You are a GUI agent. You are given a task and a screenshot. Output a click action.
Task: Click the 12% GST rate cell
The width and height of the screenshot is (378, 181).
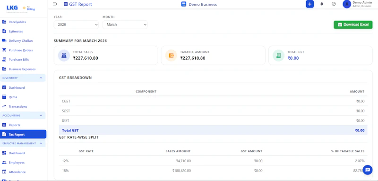coord(65,161)
